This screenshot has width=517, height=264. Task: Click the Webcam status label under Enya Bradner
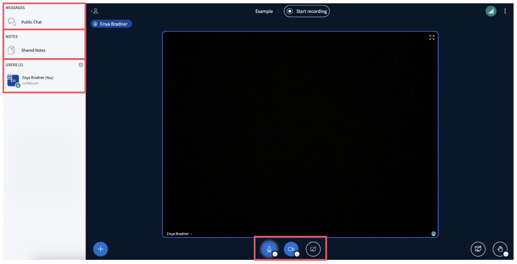click(x=30, y=83)
